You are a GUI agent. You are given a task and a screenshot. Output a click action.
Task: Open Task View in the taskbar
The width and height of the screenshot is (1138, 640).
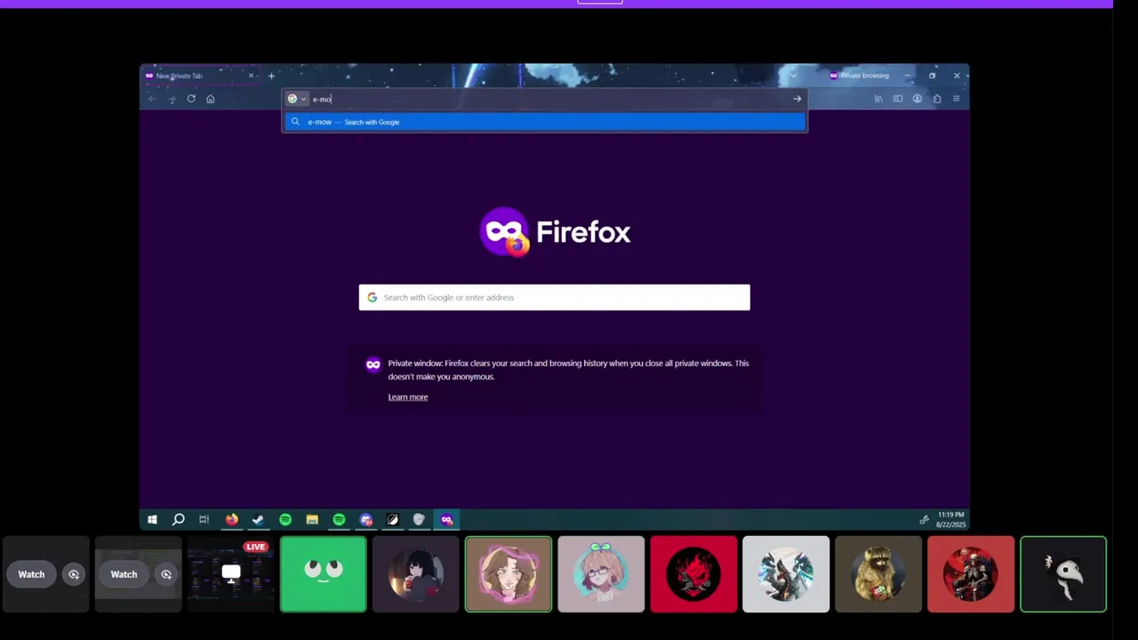click(x=204, y=520)
